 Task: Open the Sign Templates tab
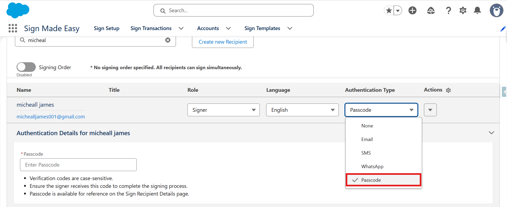262,28
